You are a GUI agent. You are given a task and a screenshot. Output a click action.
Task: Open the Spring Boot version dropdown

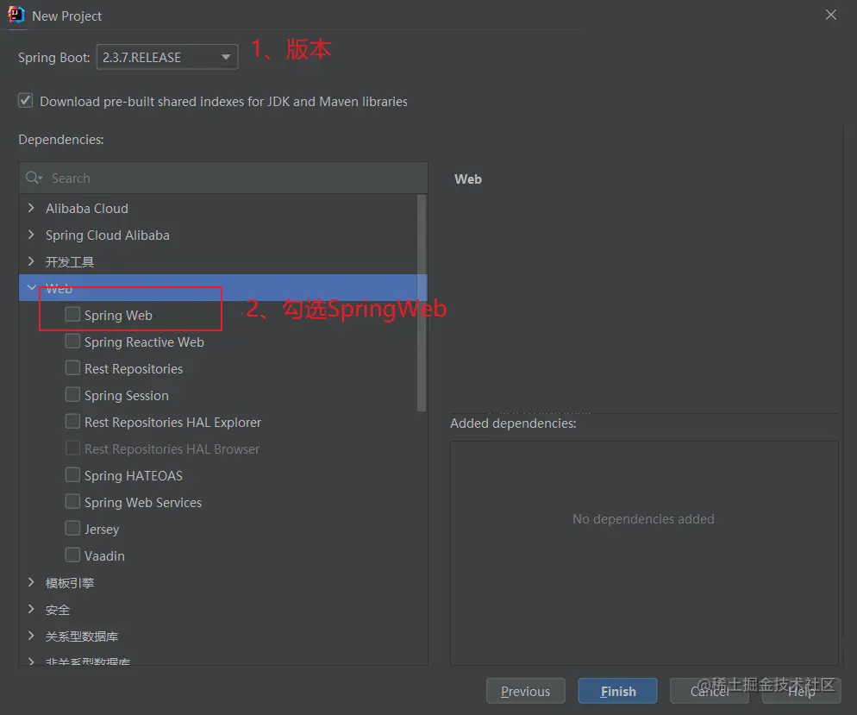[167, 57]
